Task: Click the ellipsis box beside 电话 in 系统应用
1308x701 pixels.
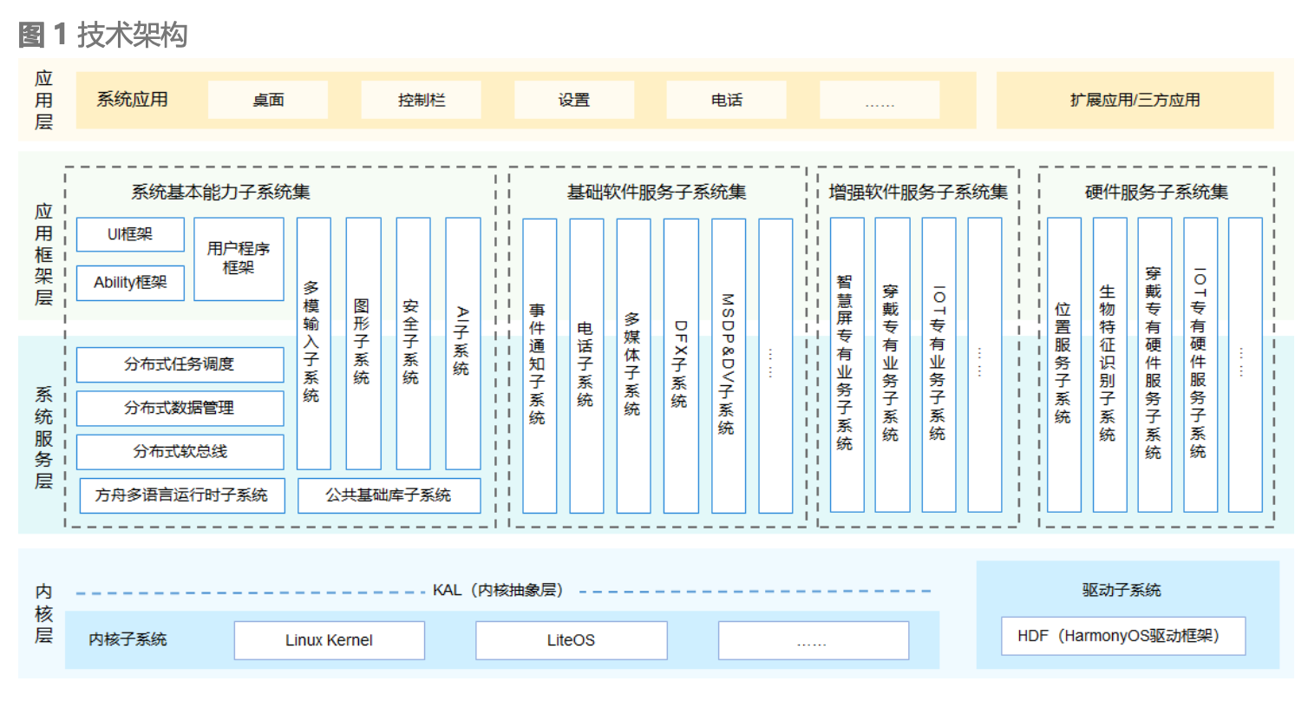Action: coord(880,100)
